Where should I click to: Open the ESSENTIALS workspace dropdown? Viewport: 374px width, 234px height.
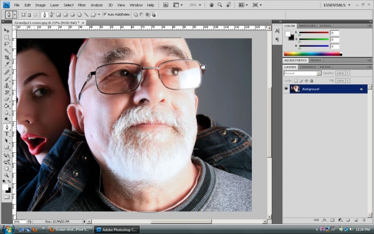point(337,5)
